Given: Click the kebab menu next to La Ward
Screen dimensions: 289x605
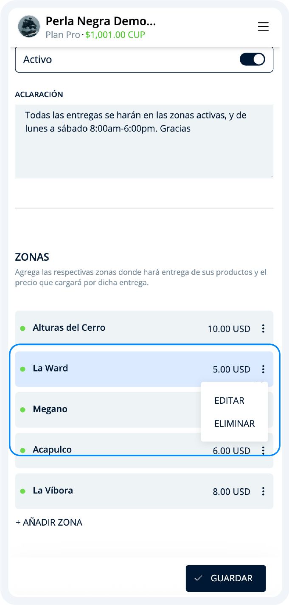Looking at the screenshot, I should 263,369.
